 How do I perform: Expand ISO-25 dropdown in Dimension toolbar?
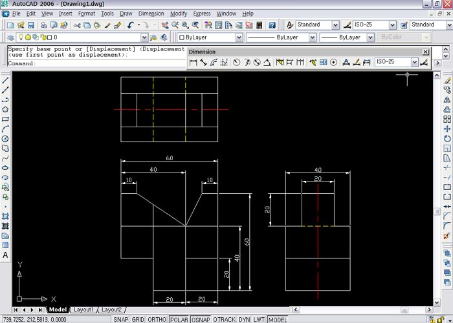415,62
